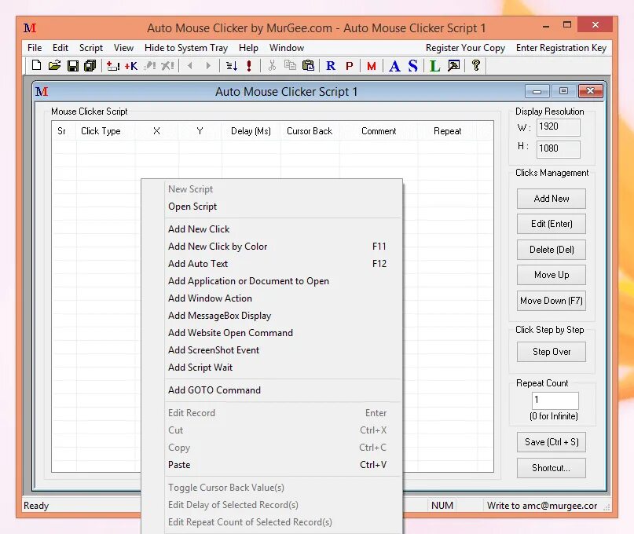This screenshot has width=634, height=534.
Task: Click the blue R toolbar icon
Action: (x=331, y=65)
